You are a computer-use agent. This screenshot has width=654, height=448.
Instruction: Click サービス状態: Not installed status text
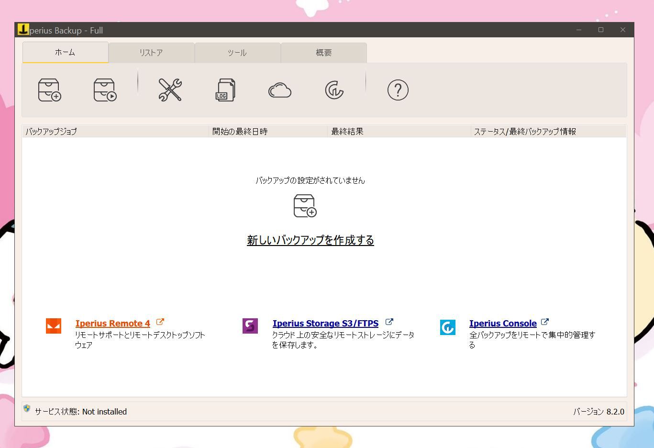coord(81,412)
